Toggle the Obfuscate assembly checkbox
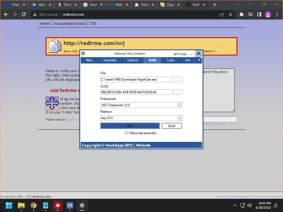 [126, 133]
